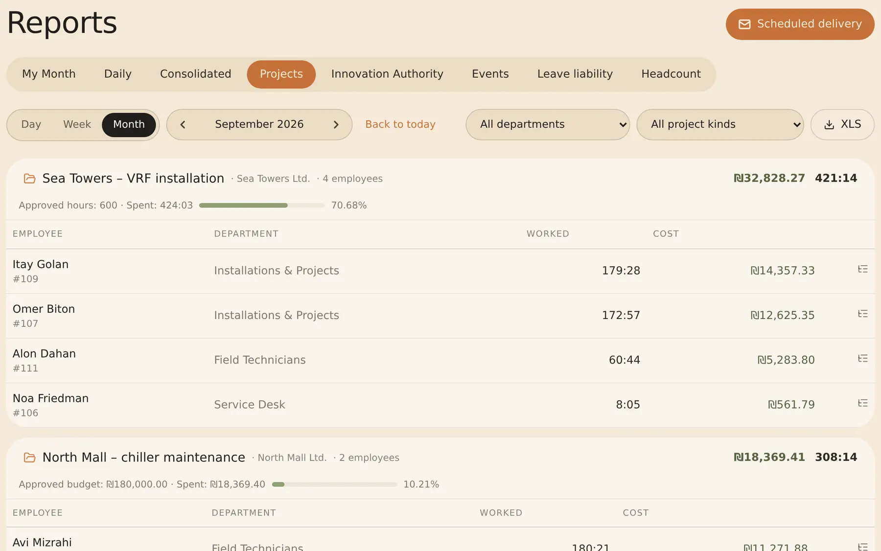
Task: Click the 10.21% budget percentage
Action: 421,484
